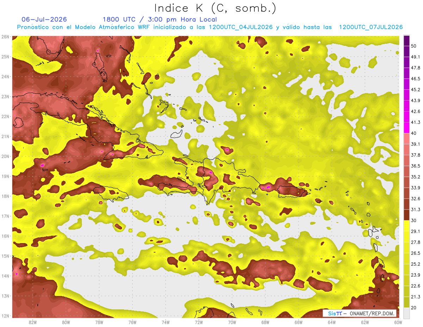Viewport: 423px width, 327px height.
Task: Click the 25N latitude label
Action: 5,57
